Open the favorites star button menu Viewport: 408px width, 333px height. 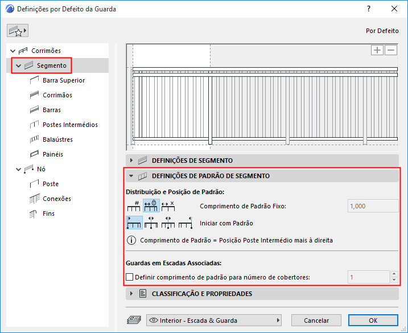pos(18,31)
